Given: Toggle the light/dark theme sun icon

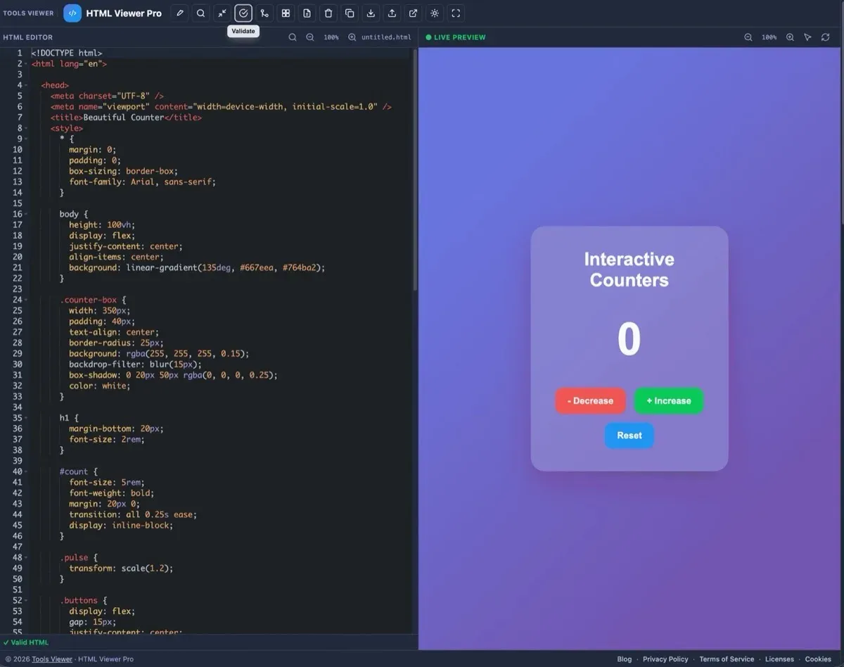Looking at the screenshot, I should click(435, 13).
